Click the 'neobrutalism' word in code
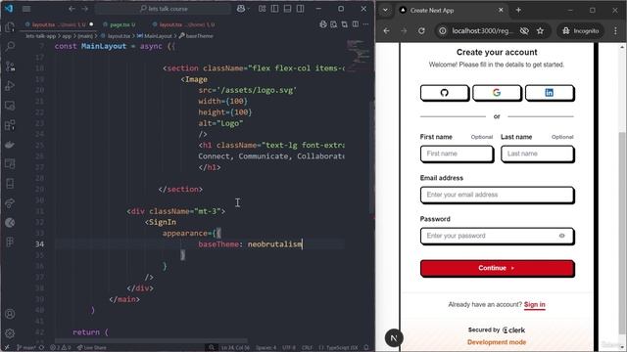The image size is (627, 352). click(274, 244)
